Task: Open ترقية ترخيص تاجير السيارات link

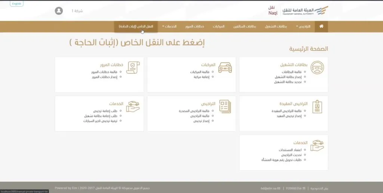Action: [100, 121]
